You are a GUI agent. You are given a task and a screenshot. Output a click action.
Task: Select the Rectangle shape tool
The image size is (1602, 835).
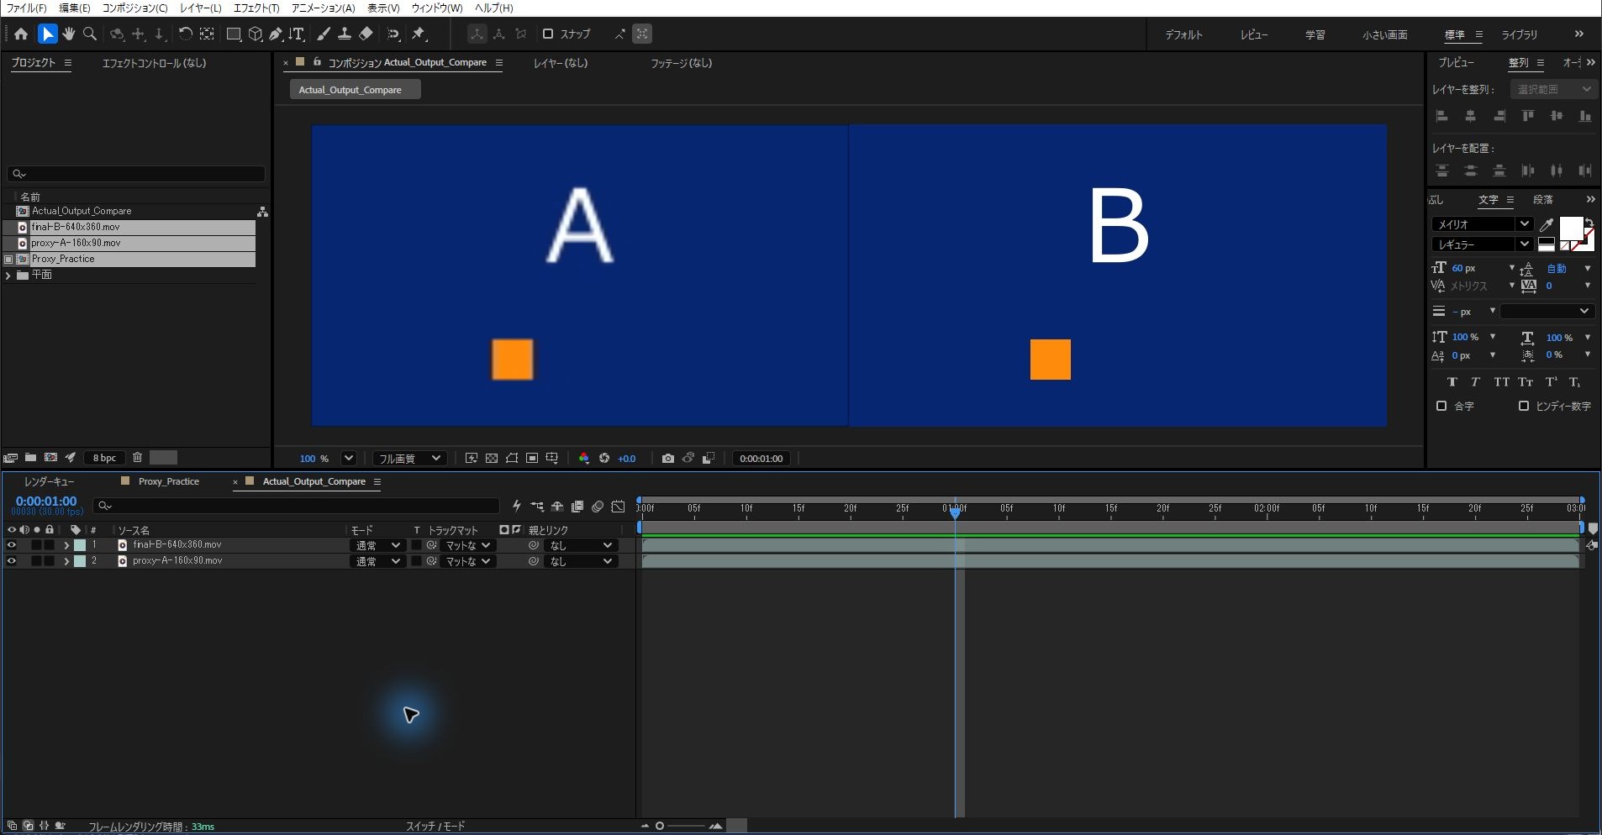(234, 34)
